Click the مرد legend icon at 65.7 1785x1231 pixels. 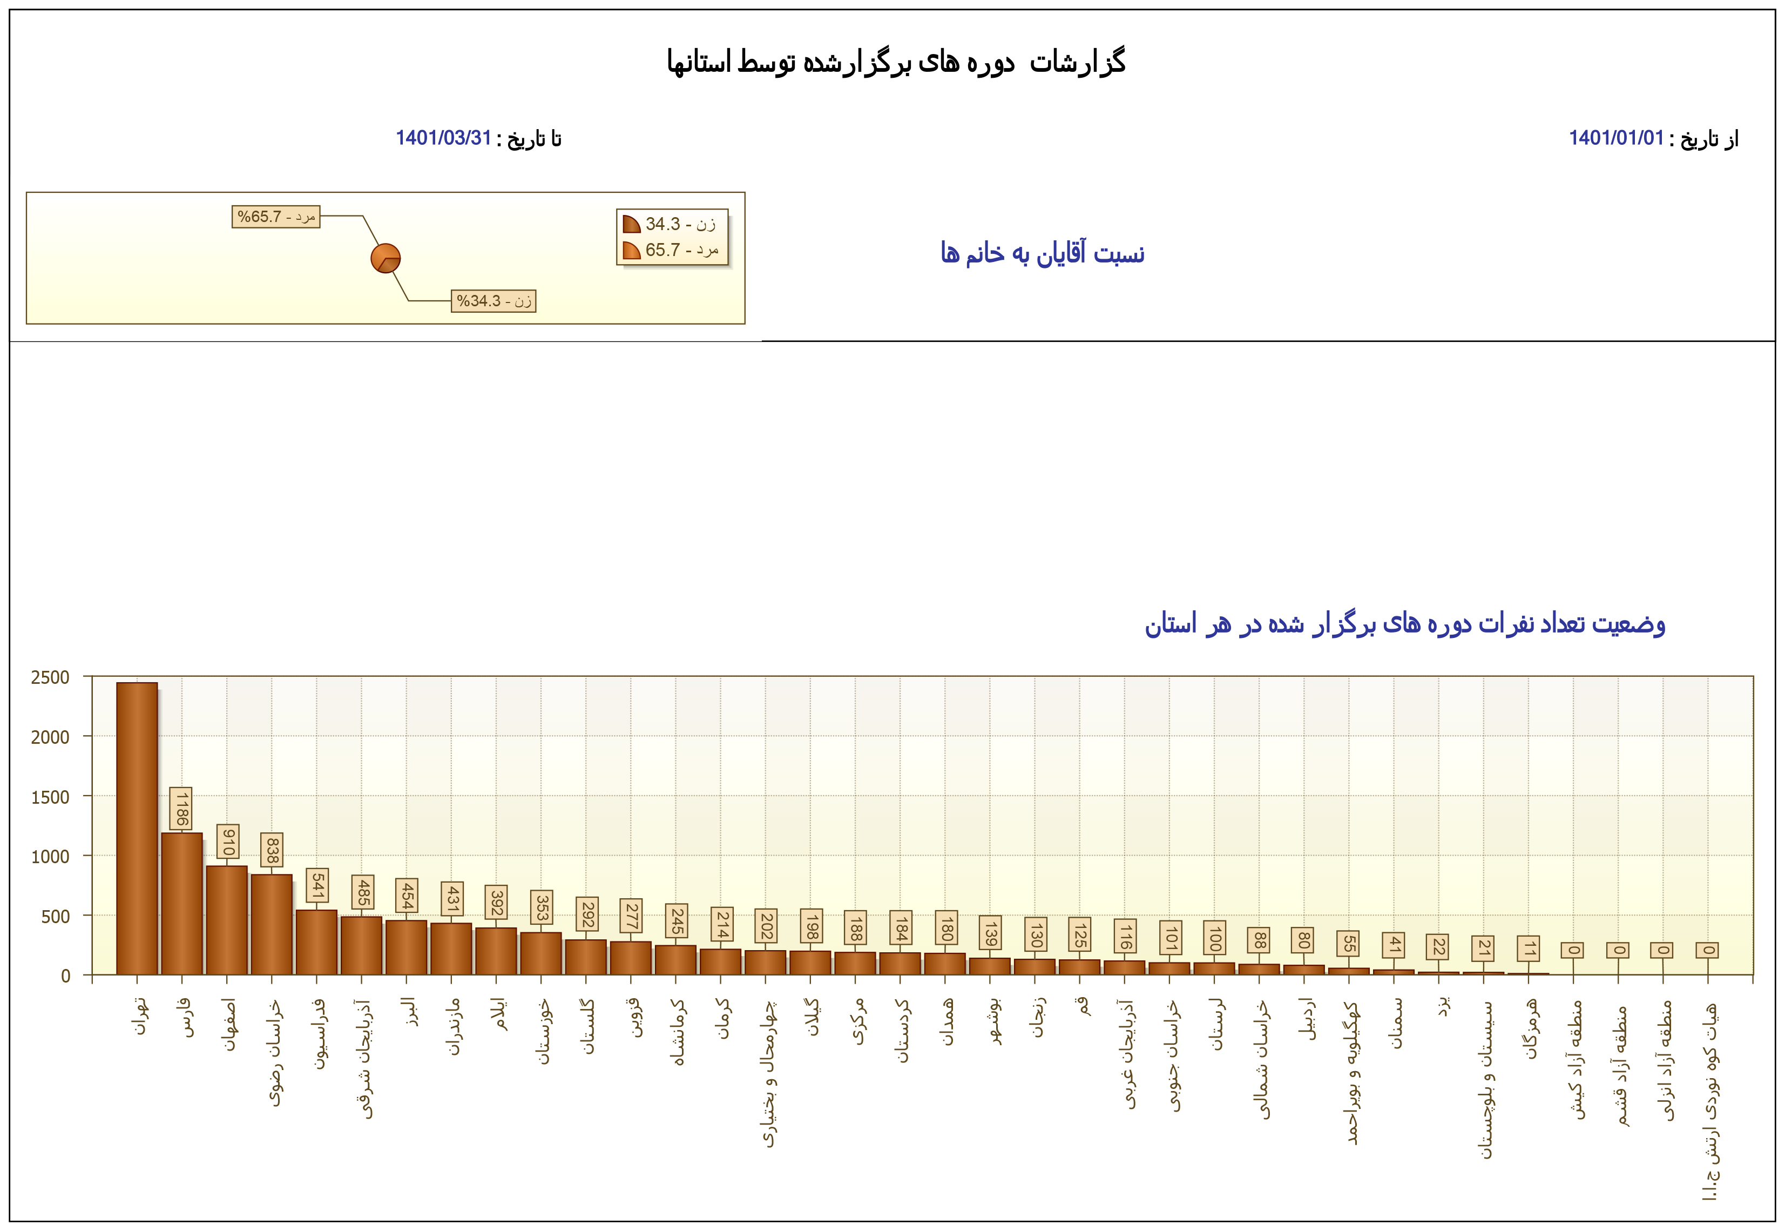click(632, 251)
